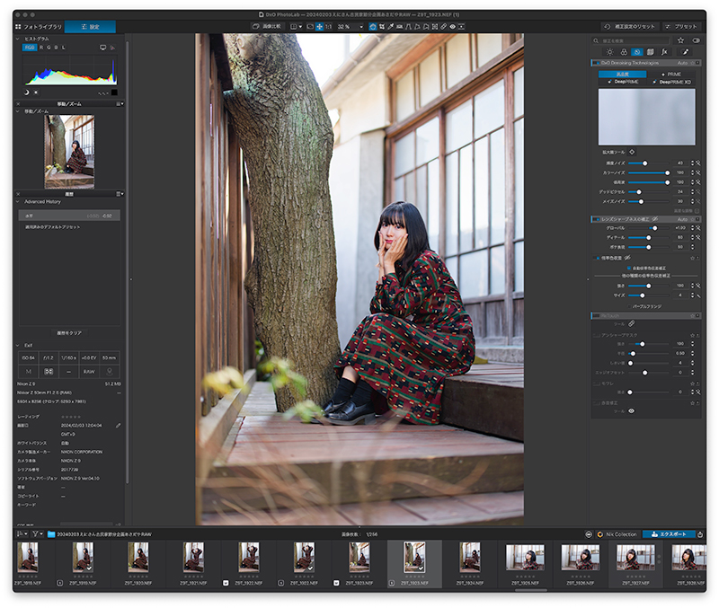Click the red-eye tool in the toolbar
This screenshot has width=719, height=608.
coord(453,27)
